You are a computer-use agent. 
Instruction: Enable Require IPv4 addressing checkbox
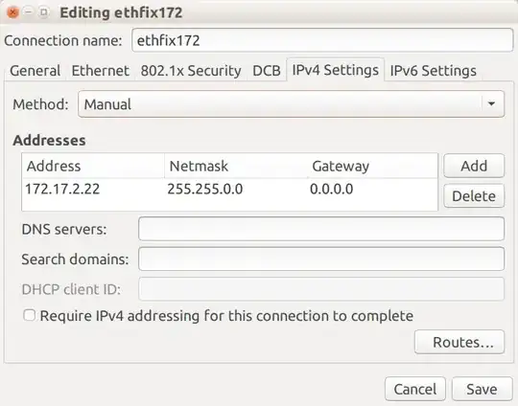coord(30,315)
